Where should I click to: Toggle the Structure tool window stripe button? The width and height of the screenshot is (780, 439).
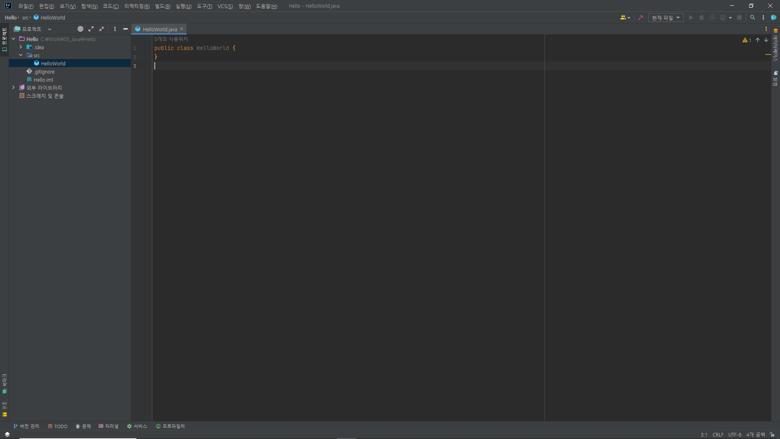tap(4, 409)
